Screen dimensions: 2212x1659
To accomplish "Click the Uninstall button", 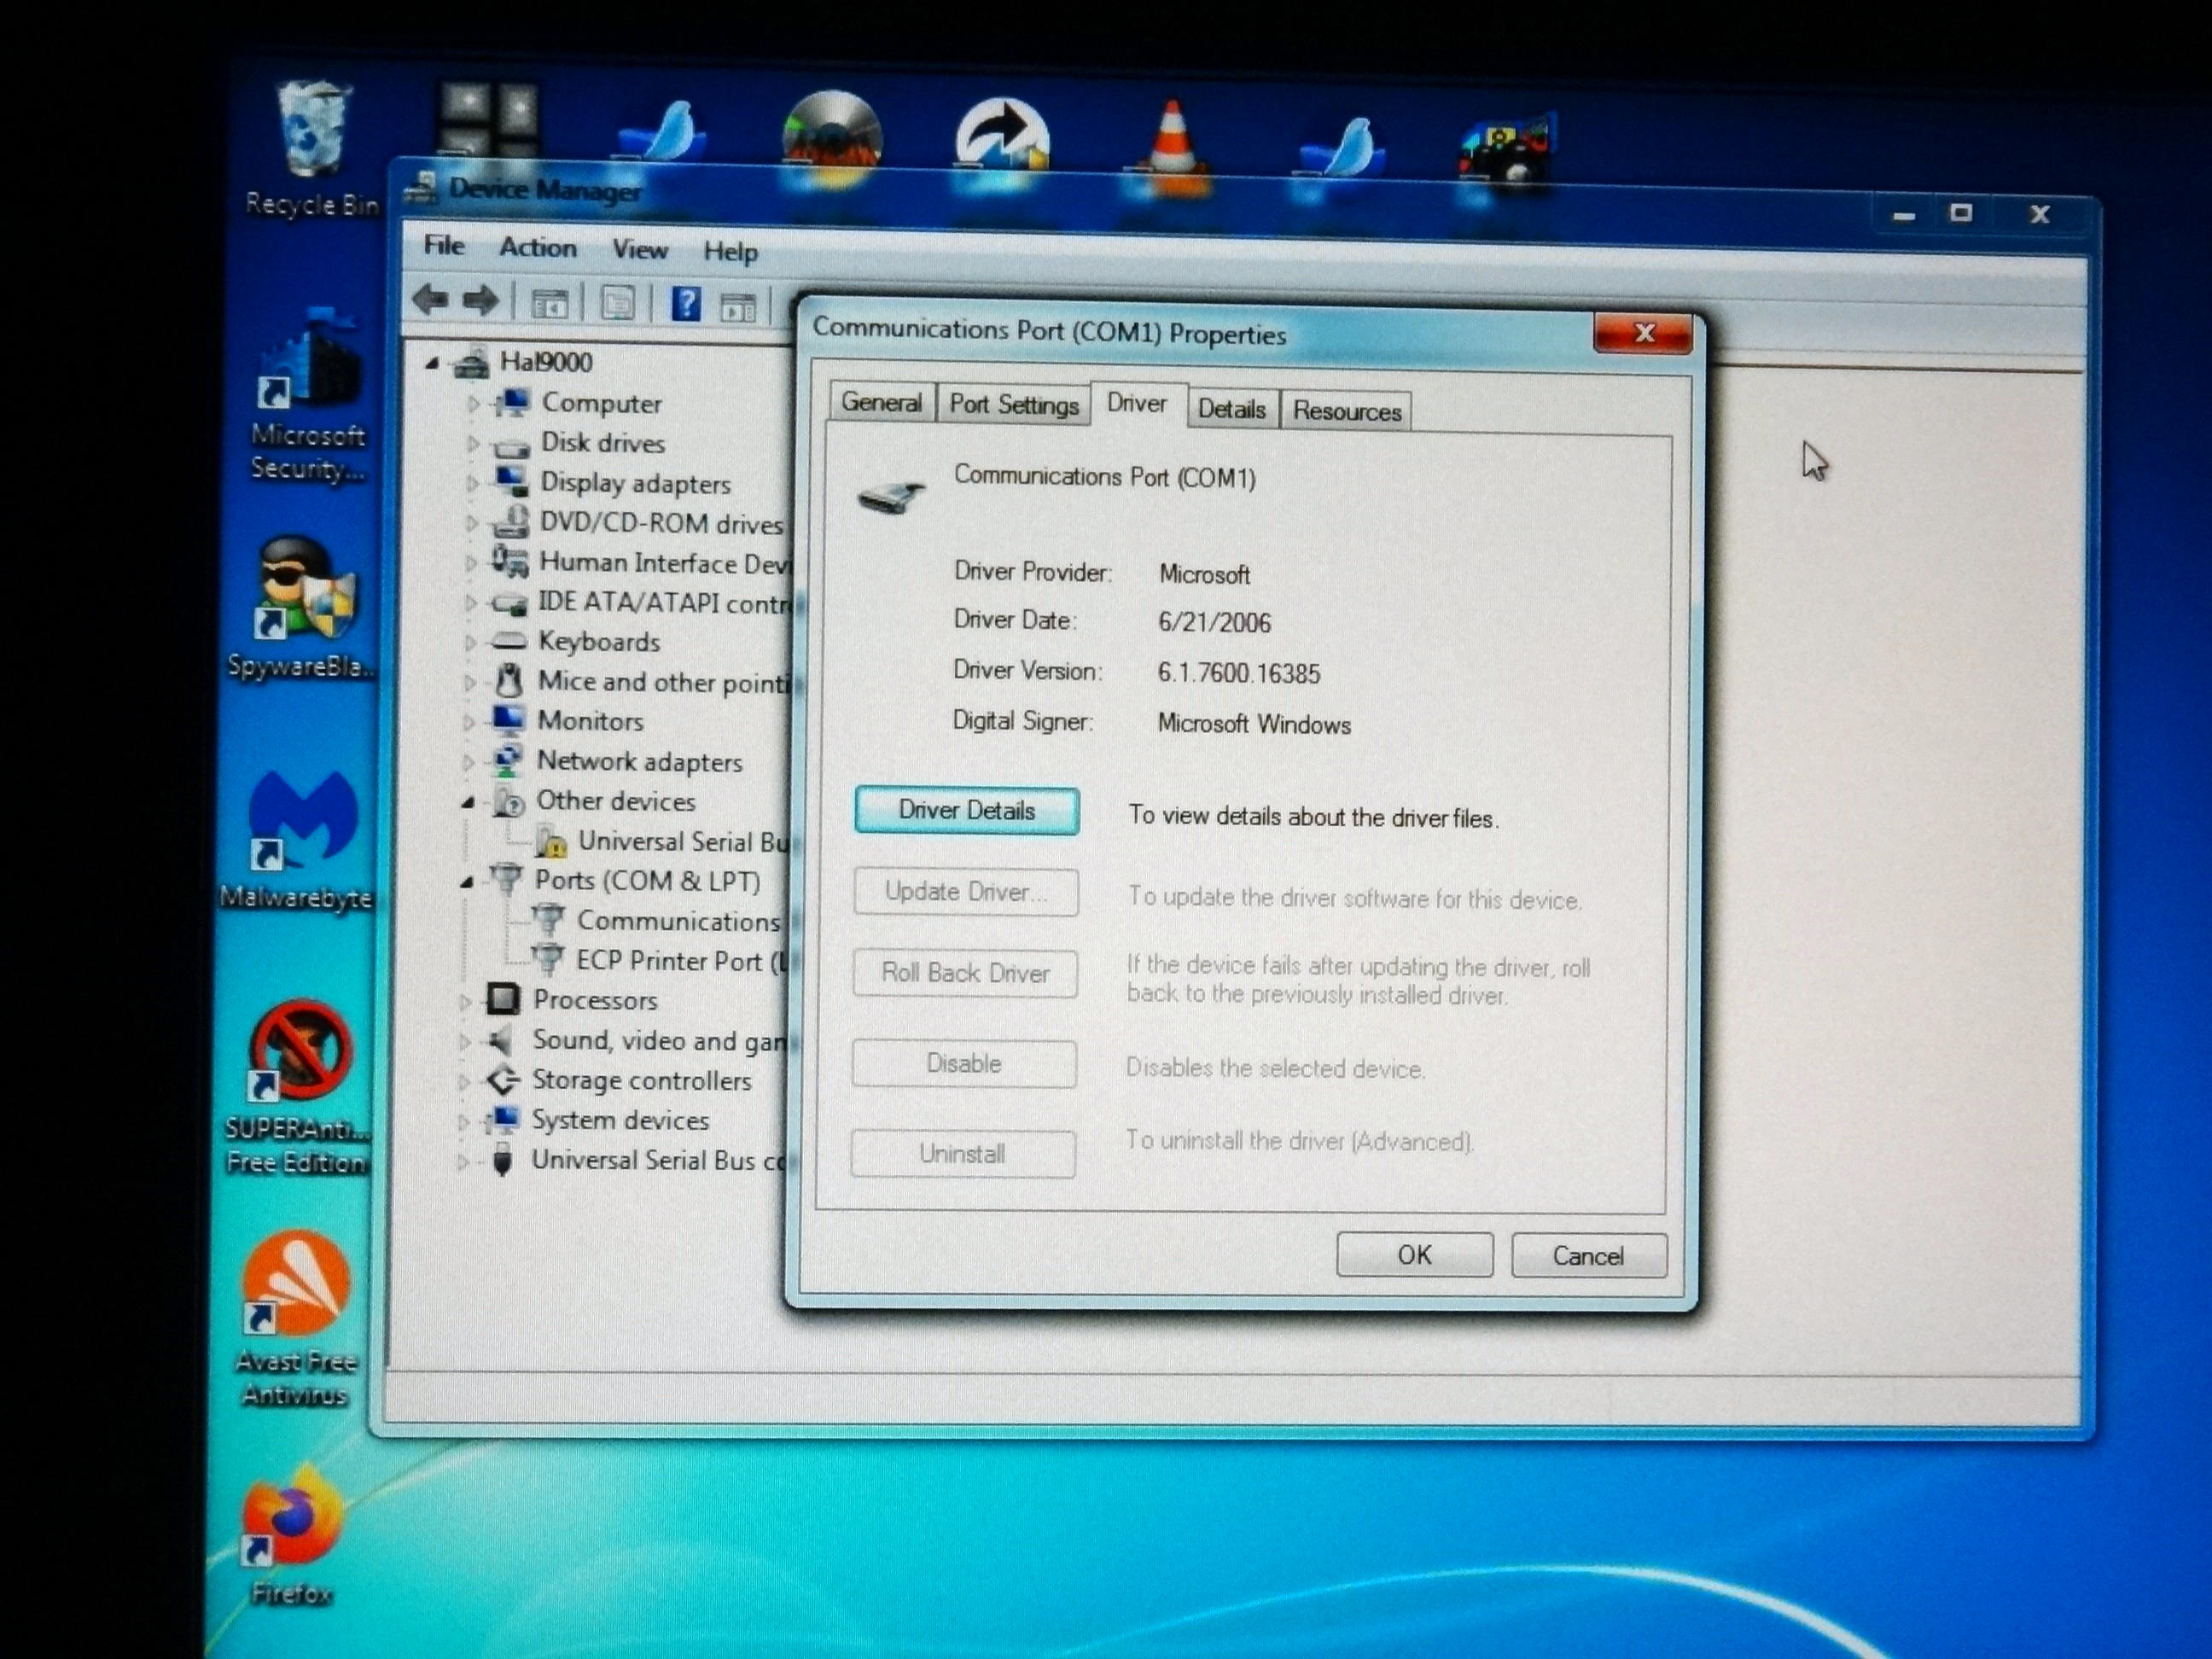I will coord(962,1154).
